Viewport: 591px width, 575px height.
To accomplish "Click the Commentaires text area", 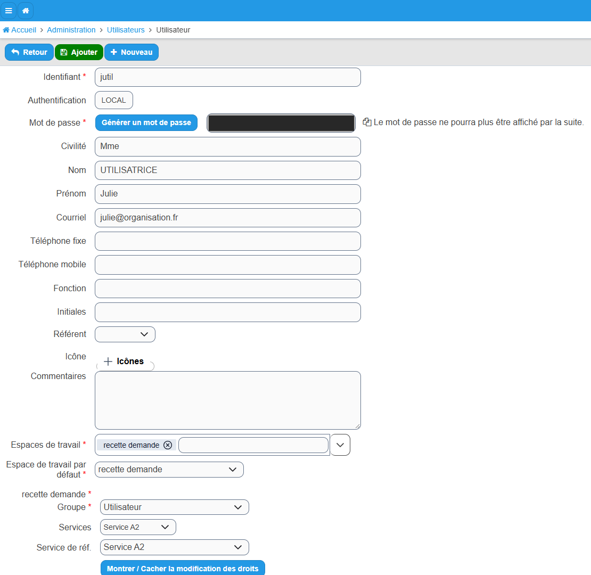I will [228, 400].
